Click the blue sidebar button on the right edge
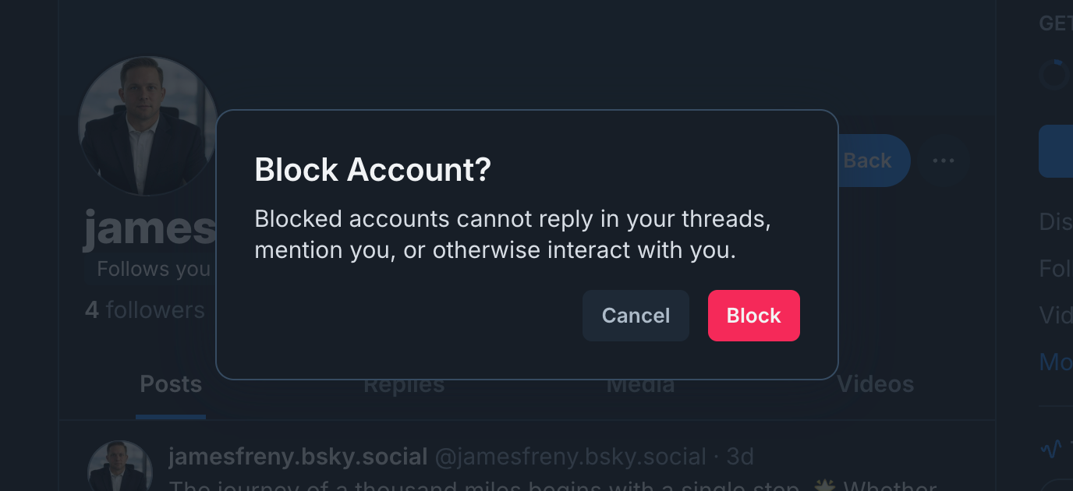This screenshot has width=1073, height=491. point(1061,151)
